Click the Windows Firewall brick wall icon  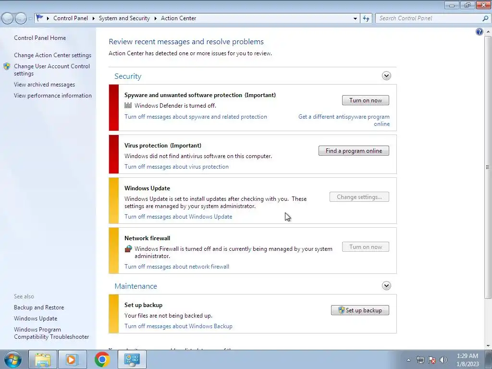click(x=128, y=249)
